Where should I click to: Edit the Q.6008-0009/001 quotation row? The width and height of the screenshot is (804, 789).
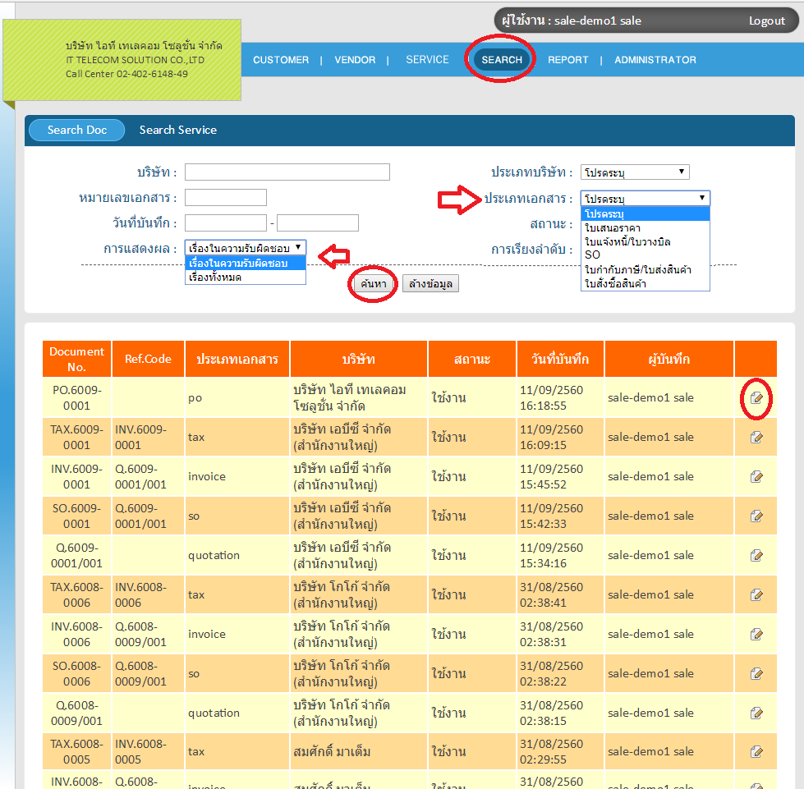click(756, 713)
